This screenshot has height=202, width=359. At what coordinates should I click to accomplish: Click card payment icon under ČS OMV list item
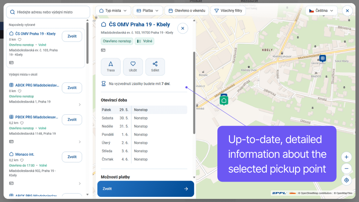[x=11, y=62]
